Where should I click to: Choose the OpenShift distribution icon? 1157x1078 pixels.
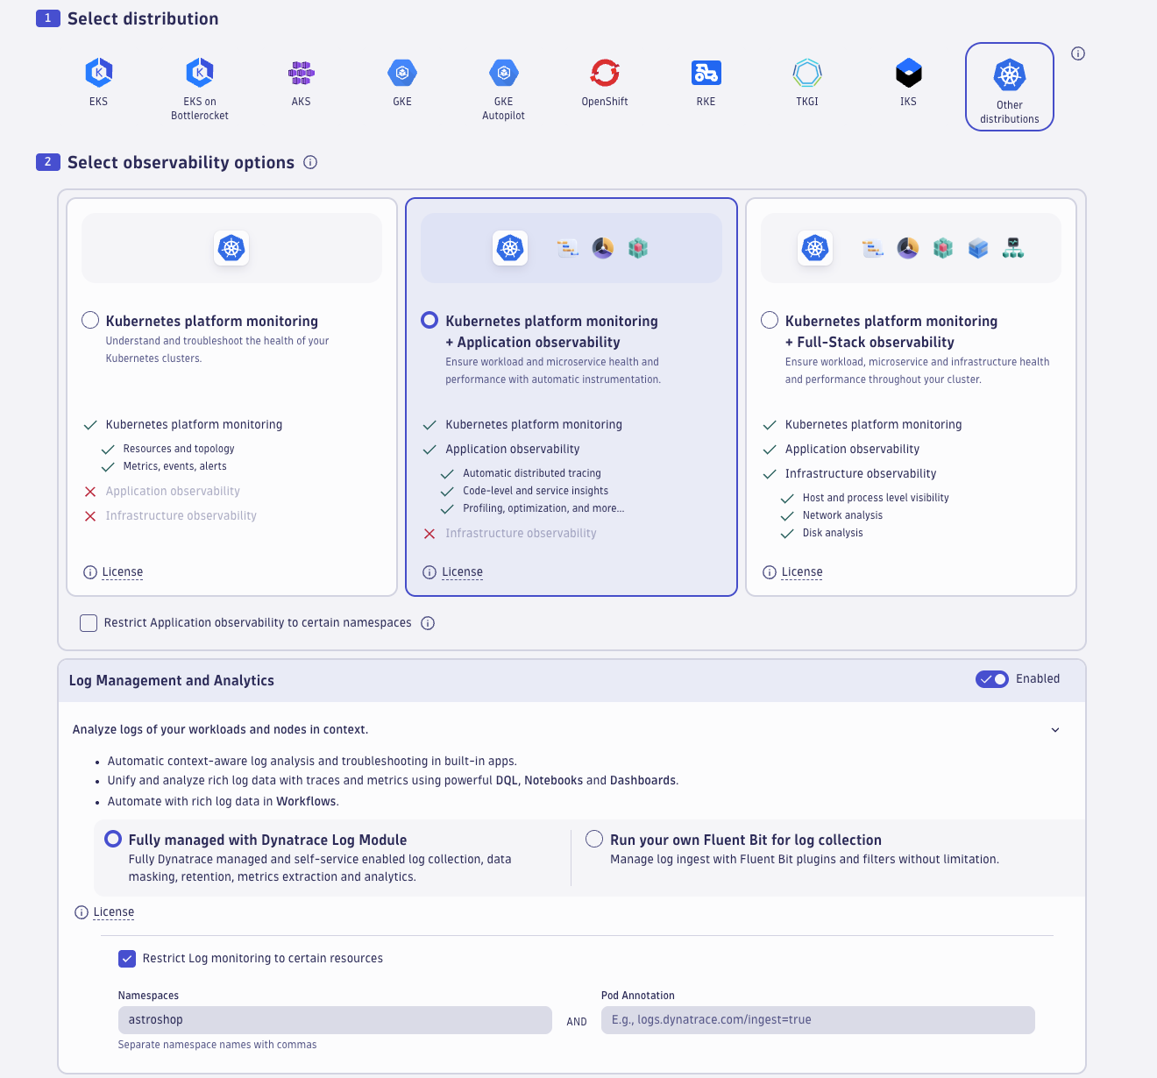tap(605, 73)
